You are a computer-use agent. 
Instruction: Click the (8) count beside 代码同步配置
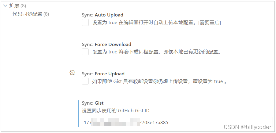[46, 14]
